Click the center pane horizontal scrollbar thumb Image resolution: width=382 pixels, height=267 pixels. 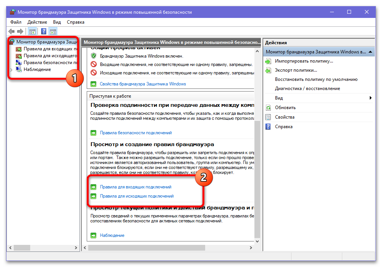[x=147, y=248]
